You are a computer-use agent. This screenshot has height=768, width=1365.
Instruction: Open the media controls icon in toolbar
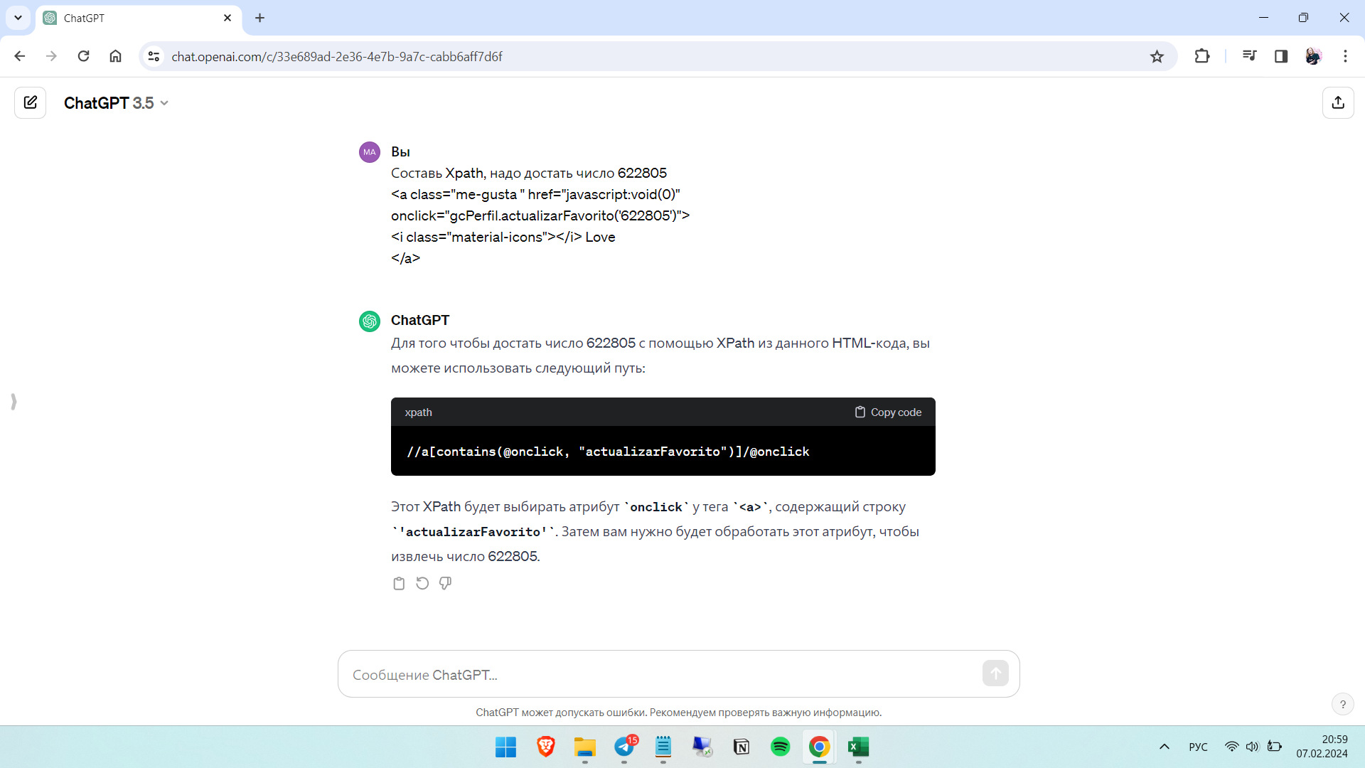(x=1249, y=56)
